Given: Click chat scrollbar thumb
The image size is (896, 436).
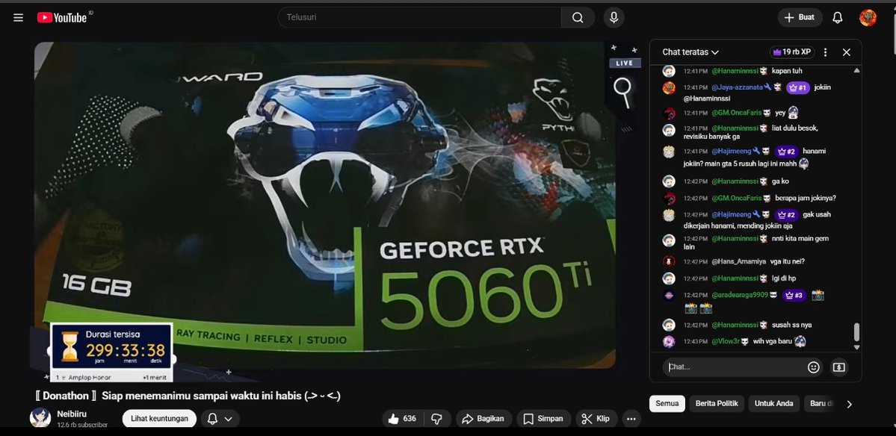Looking at the screenshot, I should click(856, 332).
